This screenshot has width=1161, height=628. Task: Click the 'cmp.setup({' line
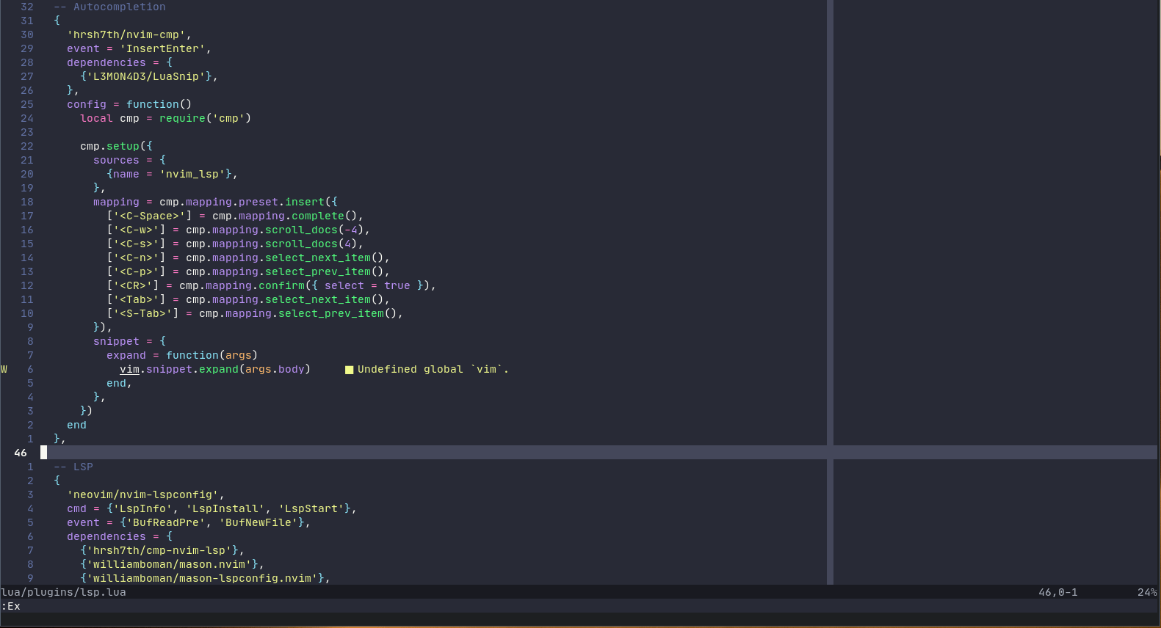click(x=116, y=146)
